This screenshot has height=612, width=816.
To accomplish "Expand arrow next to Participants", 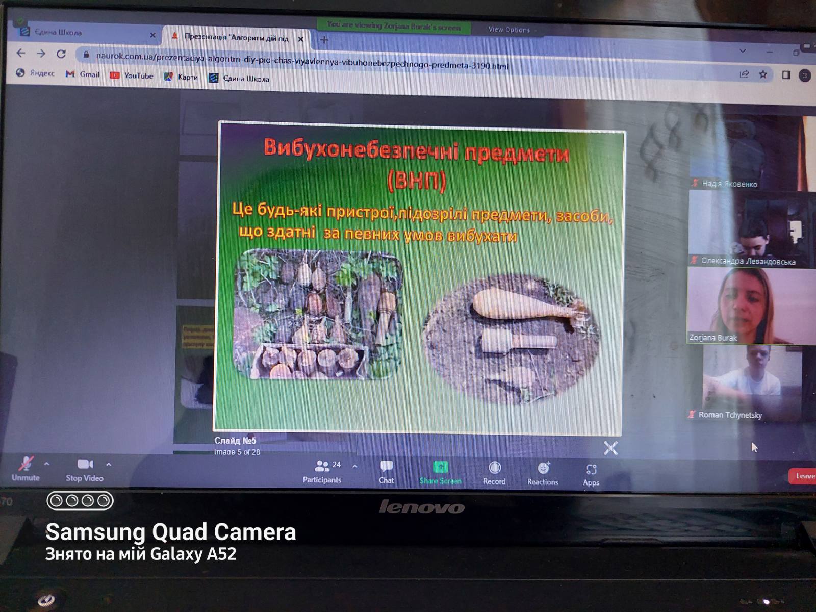I will pos(355,466).
